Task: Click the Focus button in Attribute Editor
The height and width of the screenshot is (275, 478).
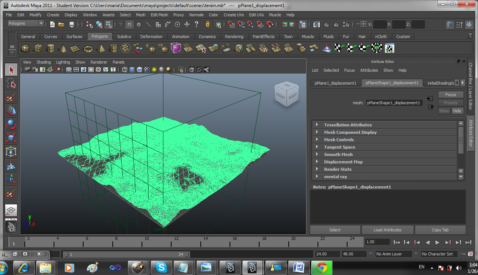Action: point(451,95)
